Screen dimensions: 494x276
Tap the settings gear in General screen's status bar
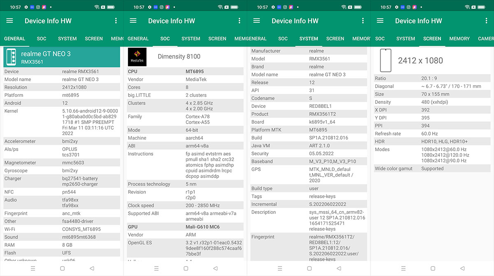(26, 7)
